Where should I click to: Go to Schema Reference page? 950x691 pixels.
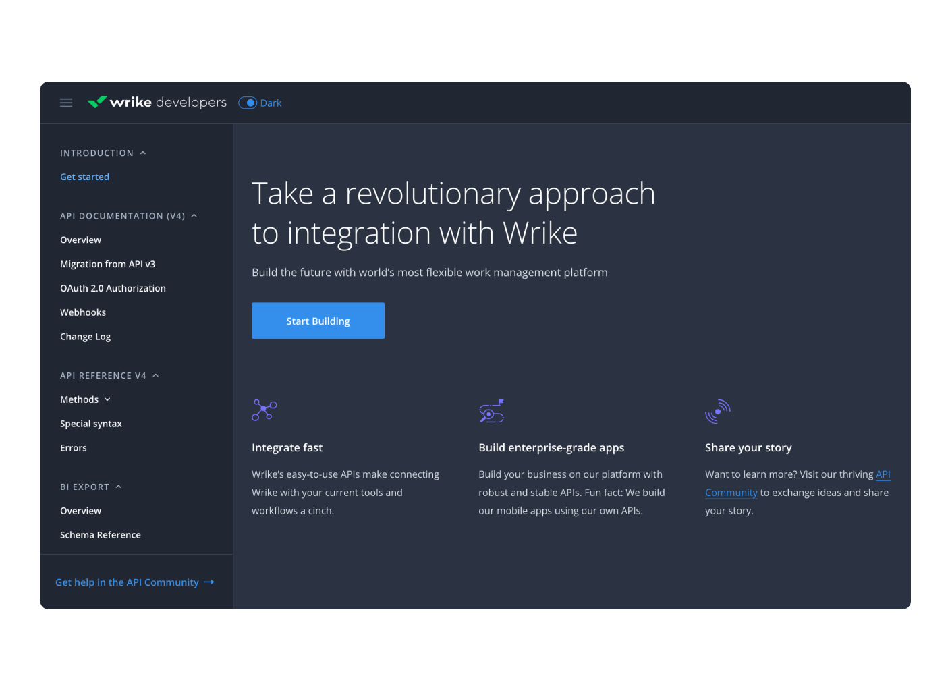pos(101,535)
